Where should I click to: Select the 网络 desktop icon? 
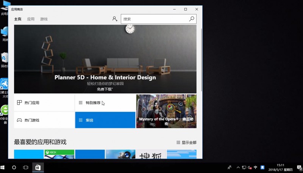pyautogui.click(x=4, y=34)
